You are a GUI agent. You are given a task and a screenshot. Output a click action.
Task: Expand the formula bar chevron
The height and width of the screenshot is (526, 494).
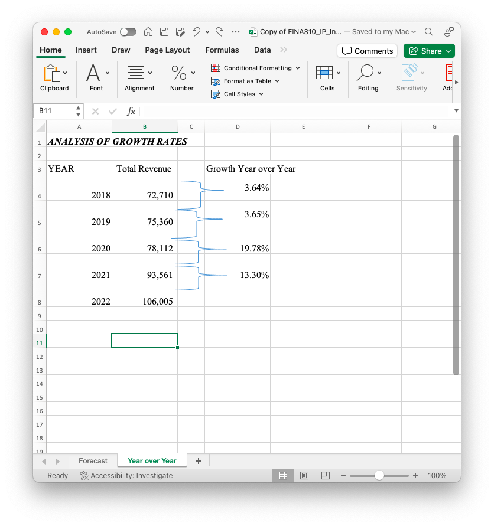456,111
